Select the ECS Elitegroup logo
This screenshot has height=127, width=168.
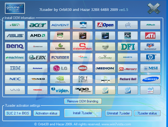(150, 47)
